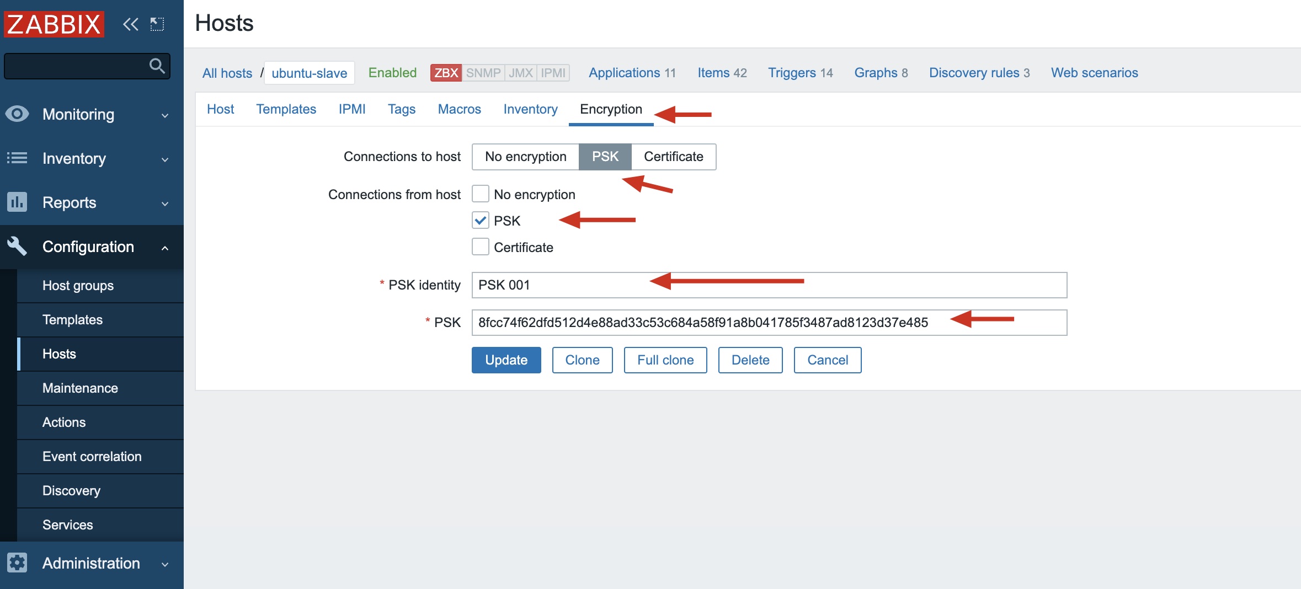Screen dimensions: 1301x589
Task: Click the Zabbix logo
Action: [54, 24]
